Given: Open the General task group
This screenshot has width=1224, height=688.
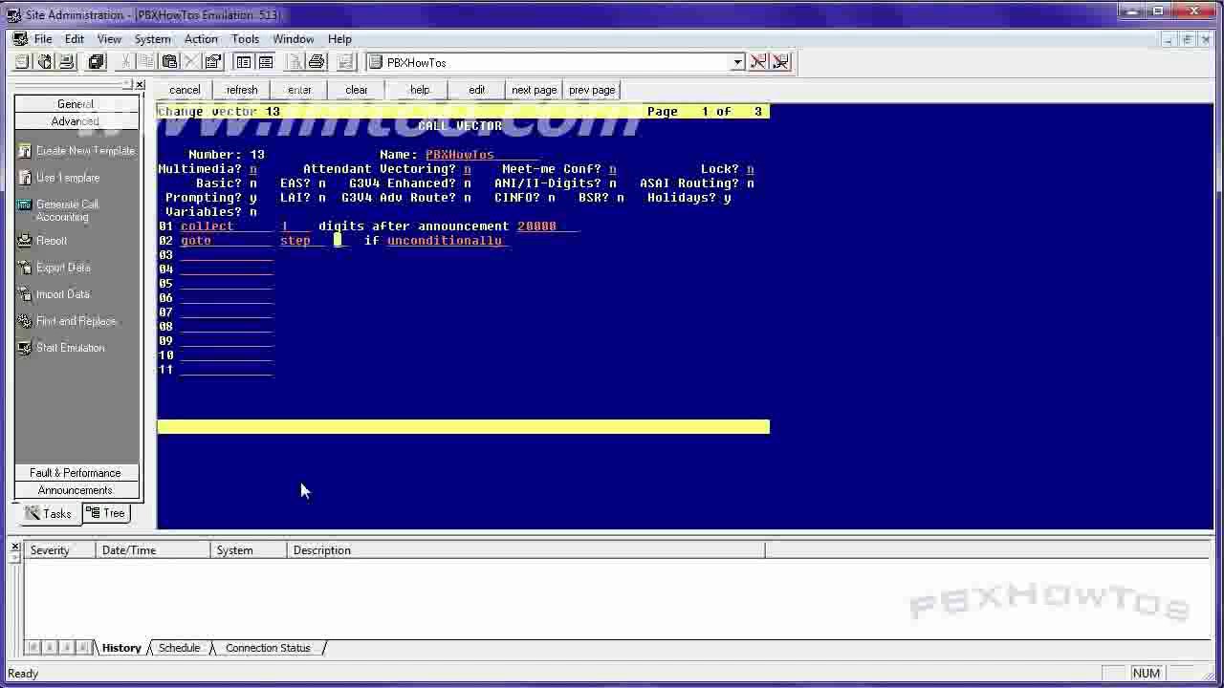Looking at the screenshot, I should 76,104.
